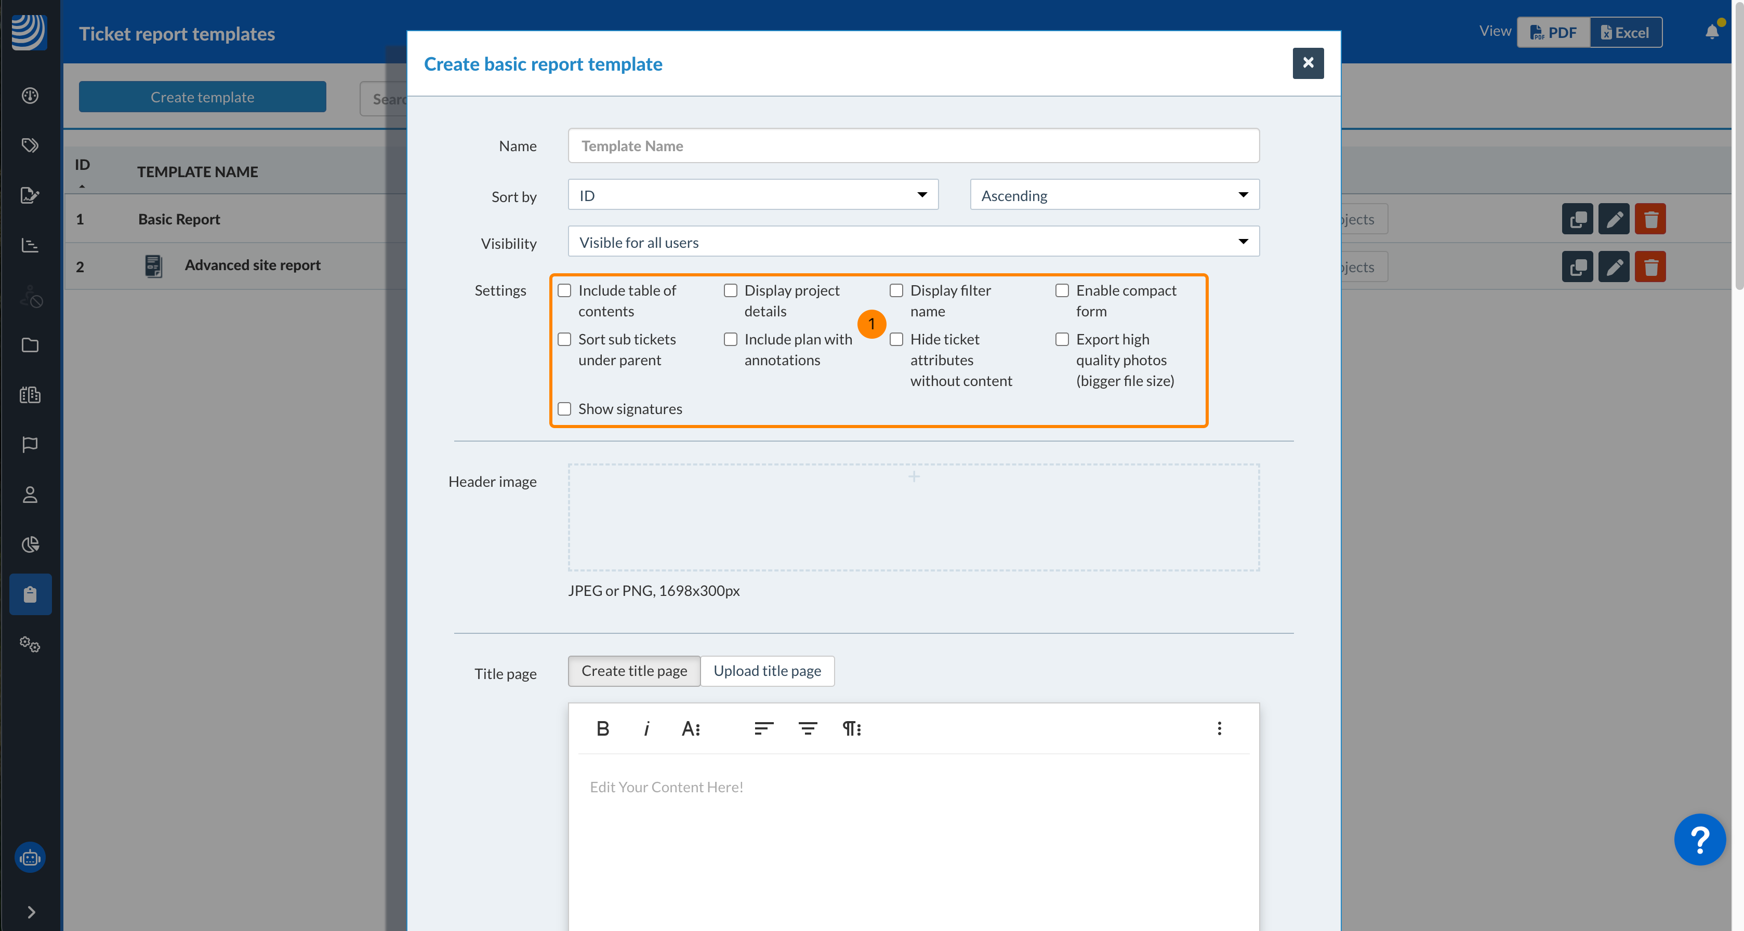Click the Template Name input field
1744x931 pixels.
pyautogui.click(x=913, y=146)
